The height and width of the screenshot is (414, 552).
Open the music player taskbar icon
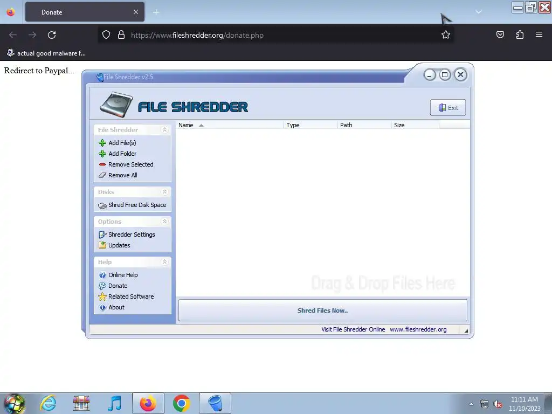[114, 403]
